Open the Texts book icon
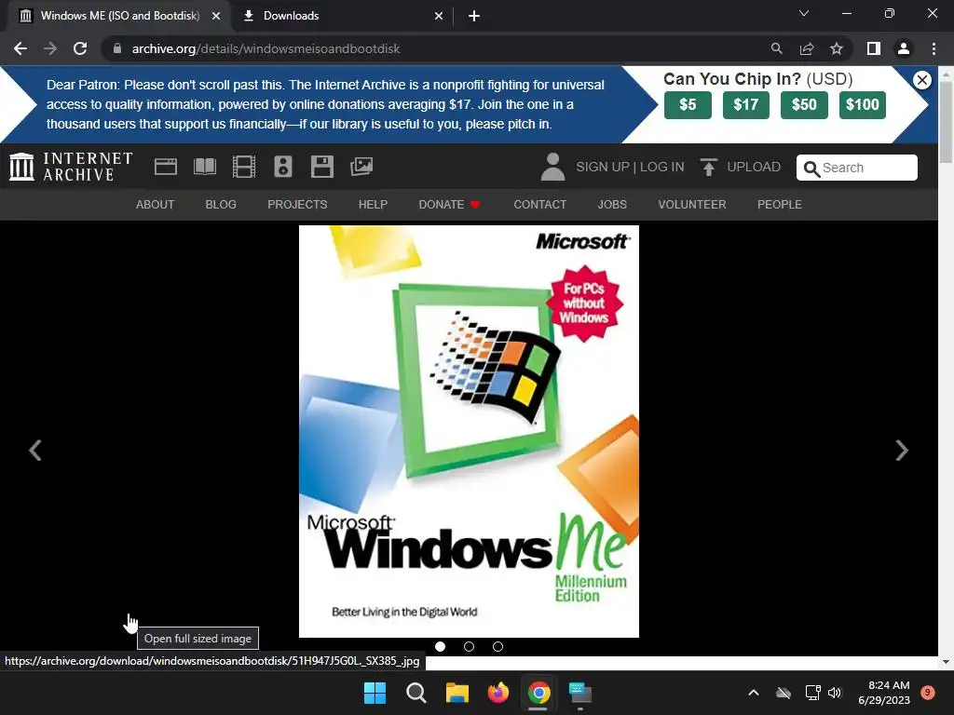 (205, 167)
